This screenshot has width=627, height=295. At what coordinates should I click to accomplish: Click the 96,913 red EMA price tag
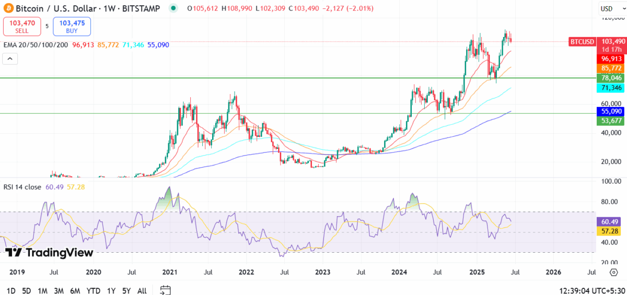[611, 59]
